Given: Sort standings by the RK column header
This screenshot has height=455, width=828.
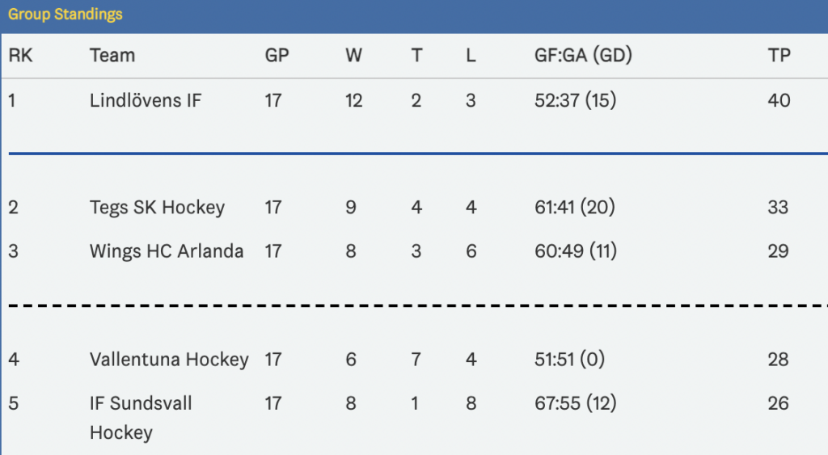Looking at the screenshot, I should tap(20, 55).
